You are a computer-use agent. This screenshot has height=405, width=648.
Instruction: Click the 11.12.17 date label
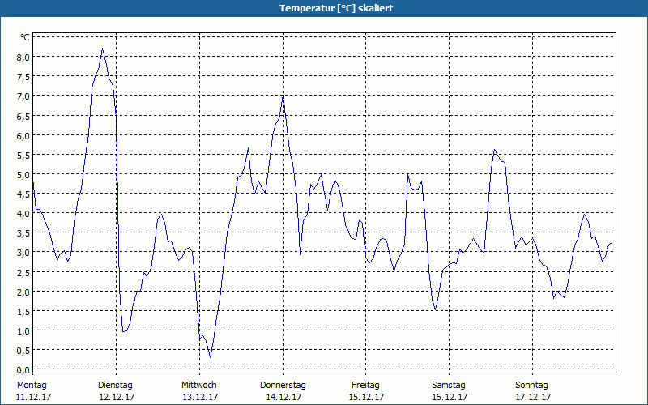click(x=33, y=397)
